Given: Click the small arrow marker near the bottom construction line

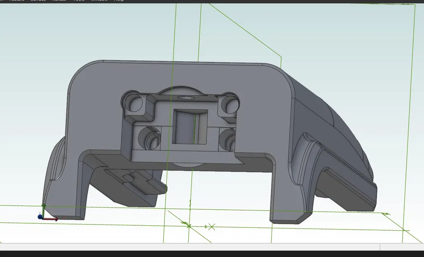Looking at the screenshot, I should (x=206, y=226).
